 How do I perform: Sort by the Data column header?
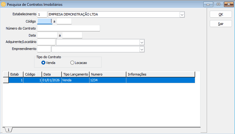[51, 74]
